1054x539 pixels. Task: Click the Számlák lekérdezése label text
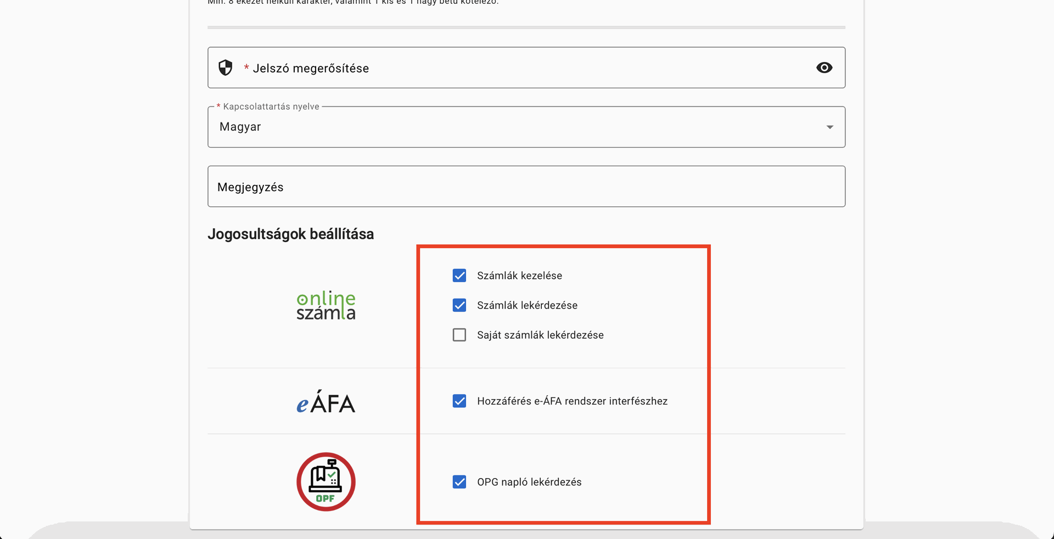click(x=527, y=305)
